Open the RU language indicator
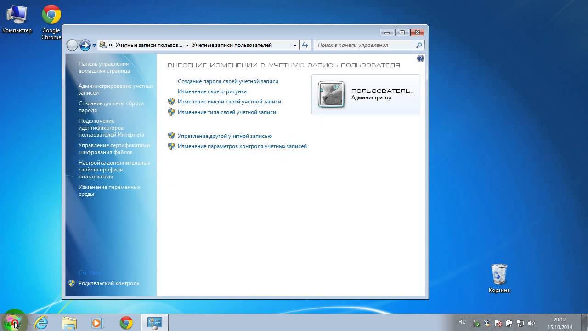Screen dimensions: 588x331 [x=462, y=322]
